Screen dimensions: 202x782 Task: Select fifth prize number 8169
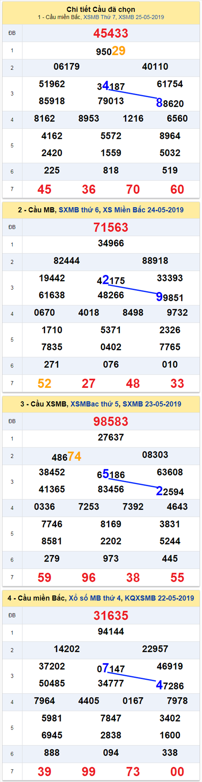tap(111, 524)
